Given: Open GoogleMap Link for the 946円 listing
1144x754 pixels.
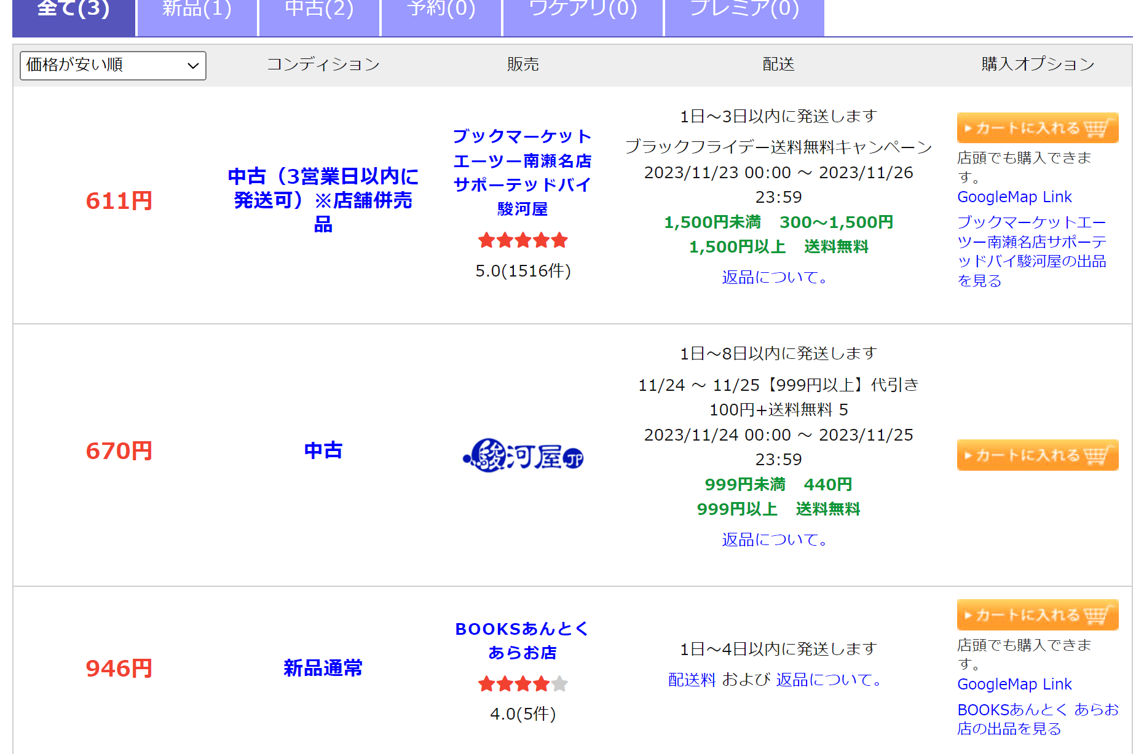Looking at the screenshot, I should pyautogui.click(x=1014, y=685).
